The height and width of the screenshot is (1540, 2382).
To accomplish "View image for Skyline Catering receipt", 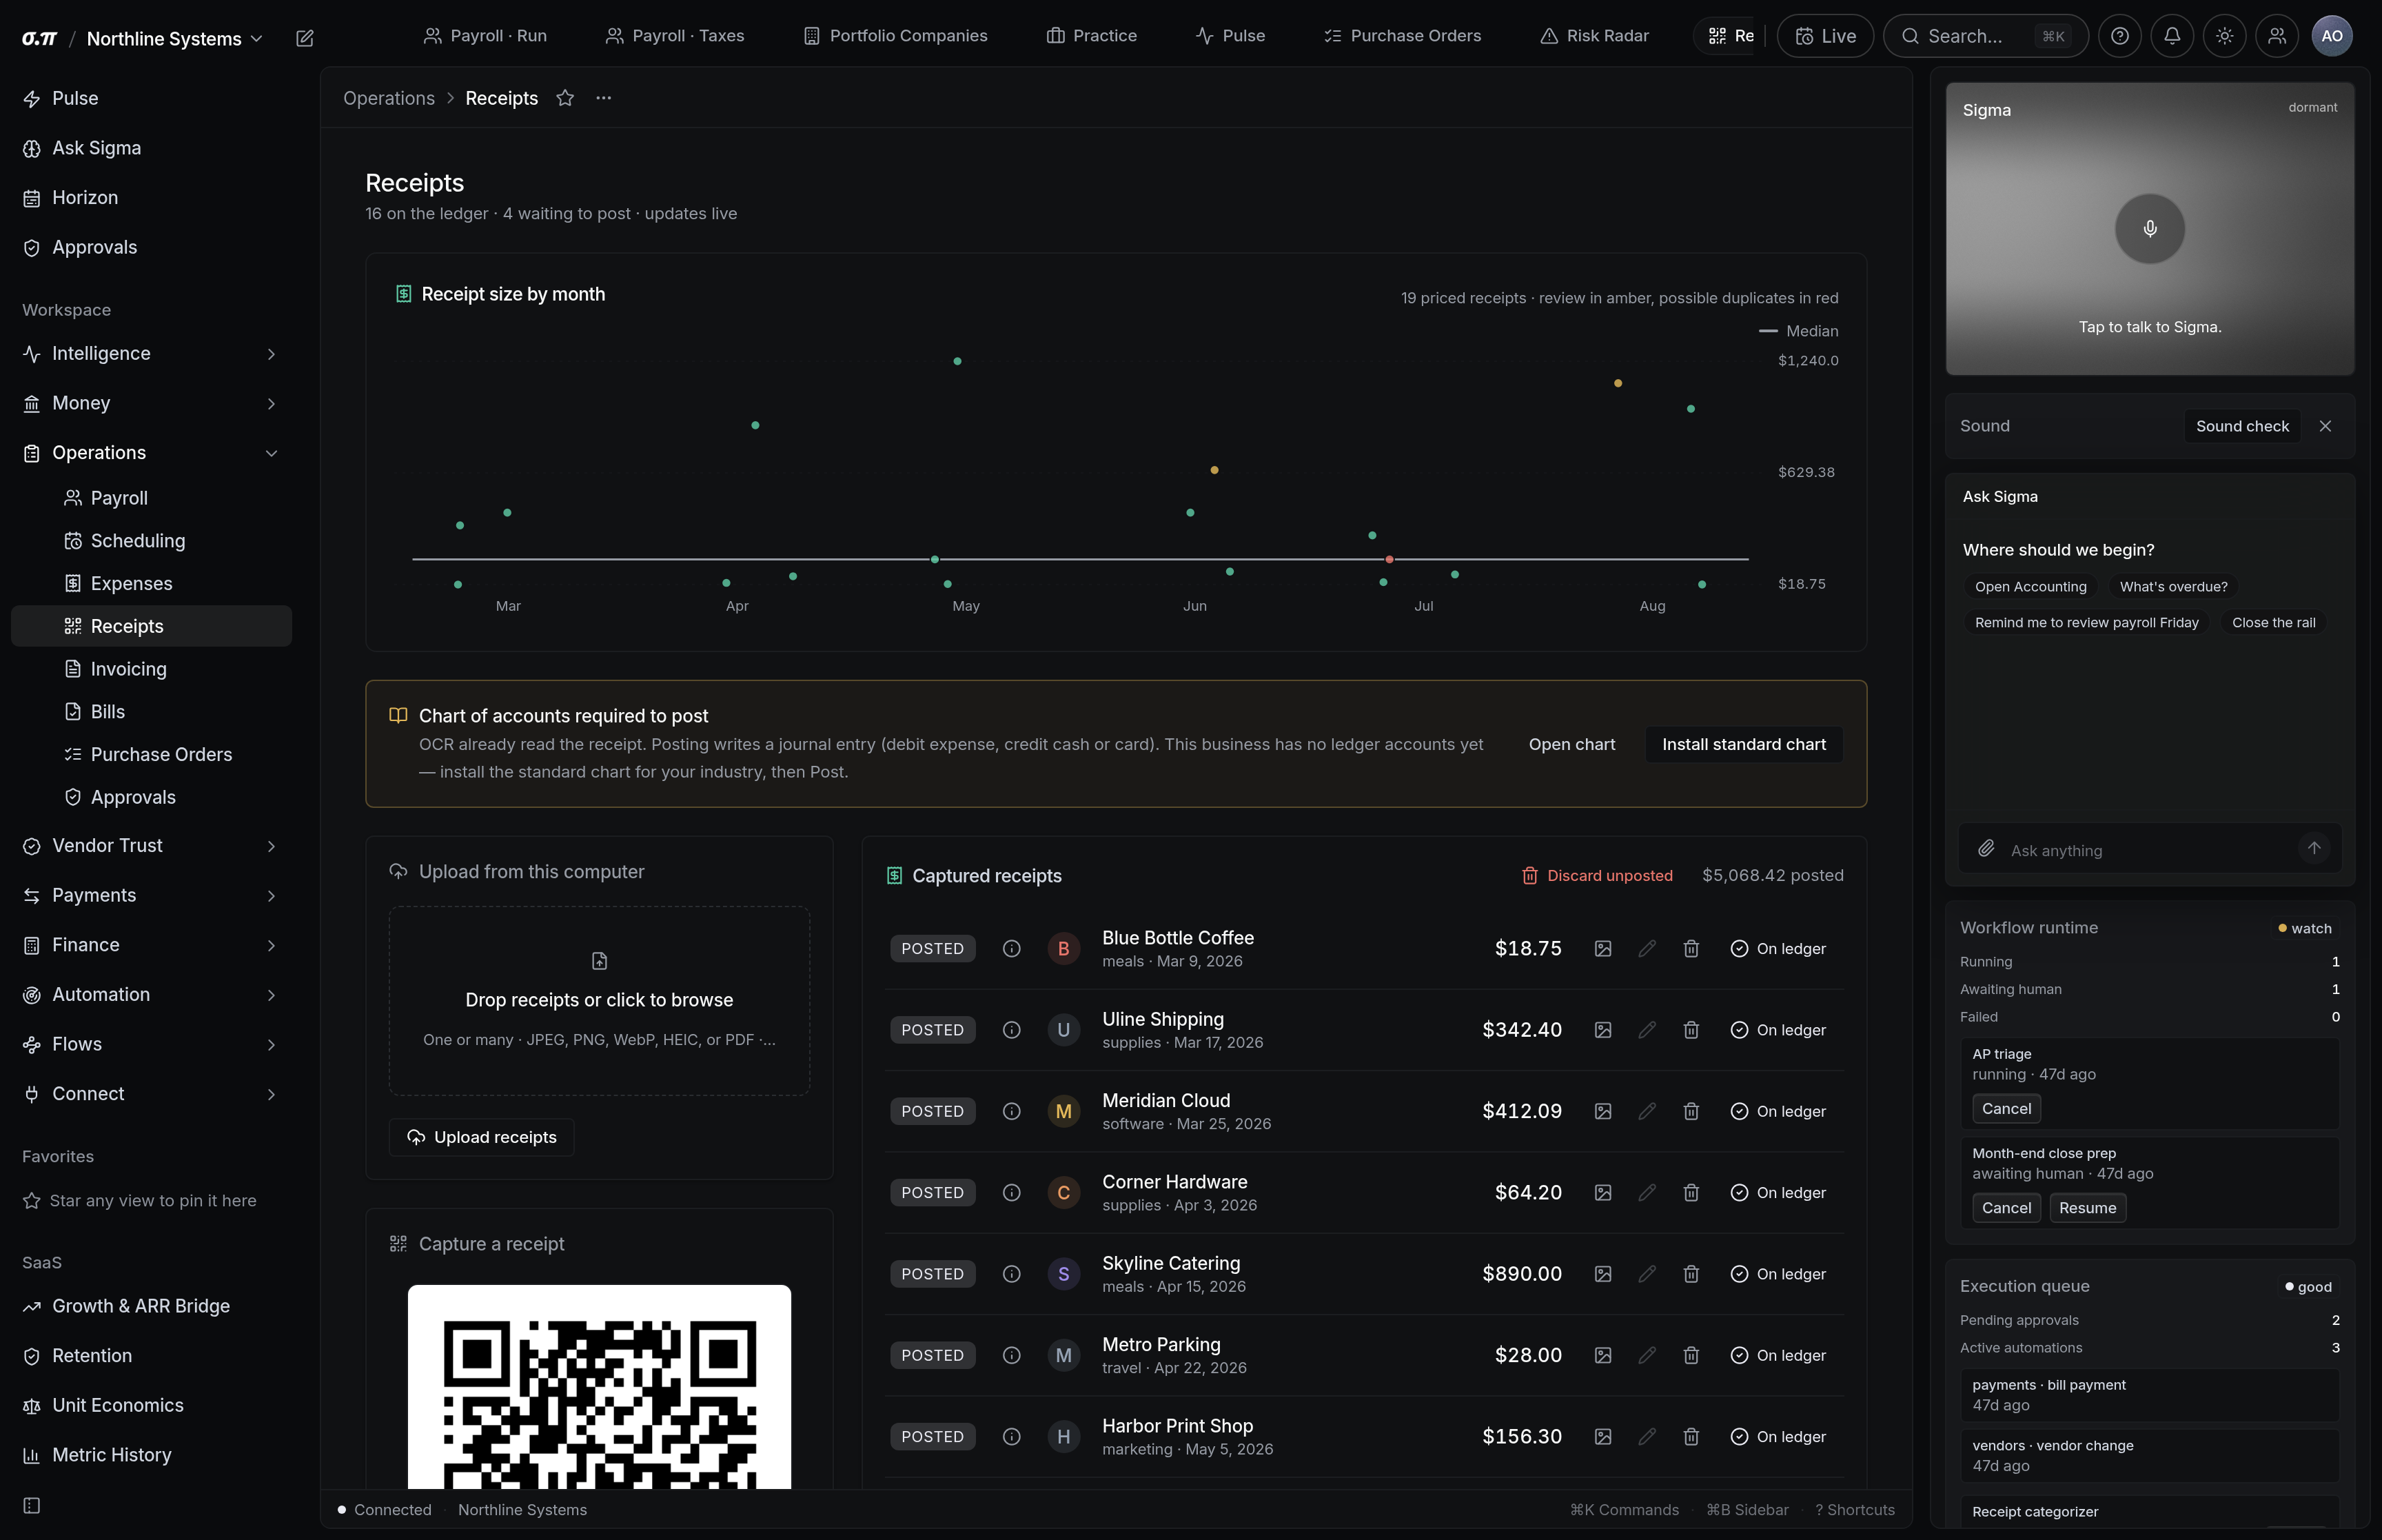I will point(1602,1274).
